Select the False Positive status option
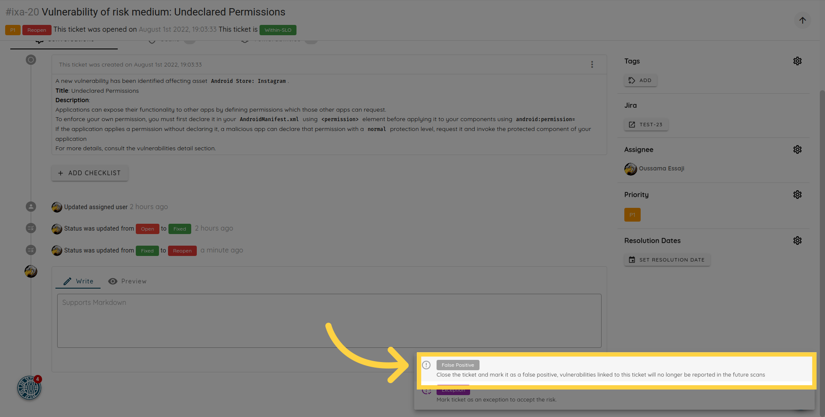Image resolution: width=825 pixels, height=417 pixels. coord(458,365)
